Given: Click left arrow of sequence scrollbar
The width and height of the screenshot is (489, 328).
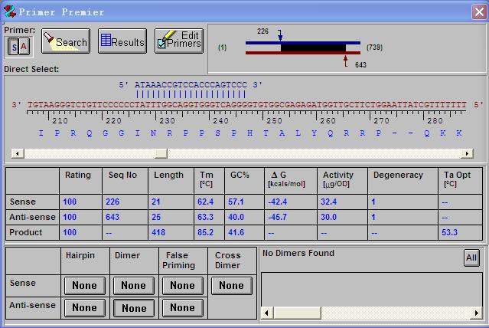Looking at the screenshot, I should tap(18, 153).
